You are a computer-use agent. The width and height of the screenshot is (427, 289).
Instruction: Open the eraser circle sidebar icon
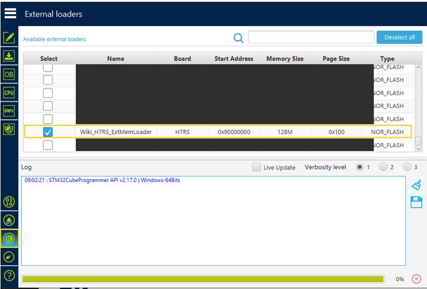(9, 257)
